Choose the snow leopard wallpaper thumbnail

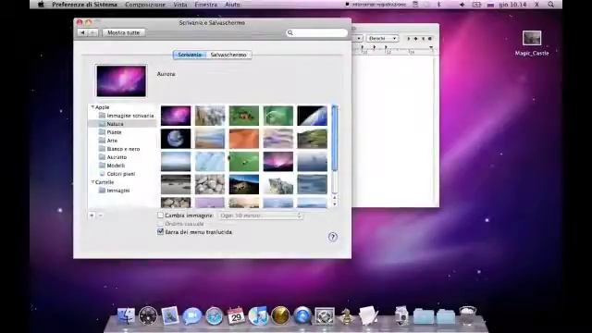[x=277, y=184]
